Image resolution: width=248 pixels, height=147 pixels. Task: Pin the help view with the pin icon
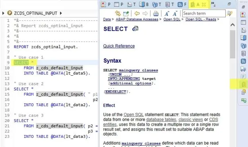tap(126, 13)
